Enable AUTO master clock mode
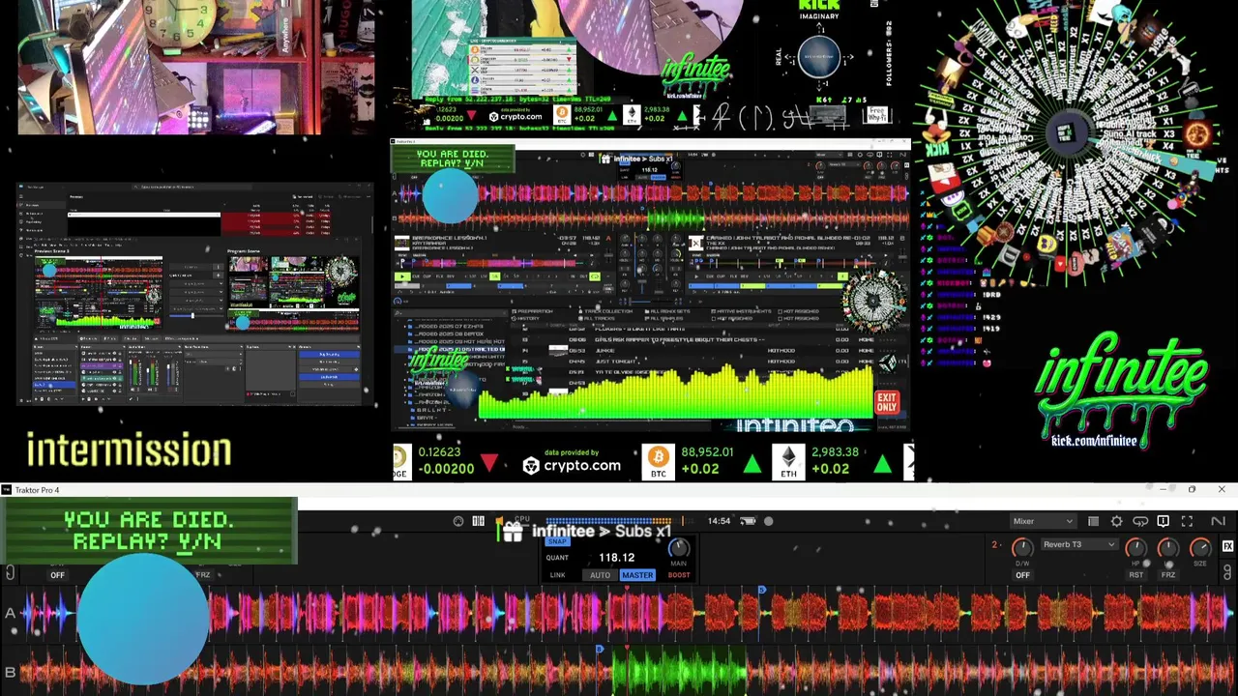1238x696 pixels. coord(601,575)
